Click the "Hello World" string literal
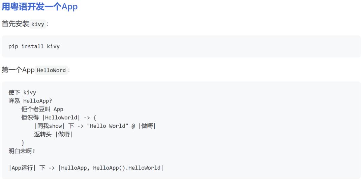This screenshot has height=182, width=364. (x=109, y=126)
